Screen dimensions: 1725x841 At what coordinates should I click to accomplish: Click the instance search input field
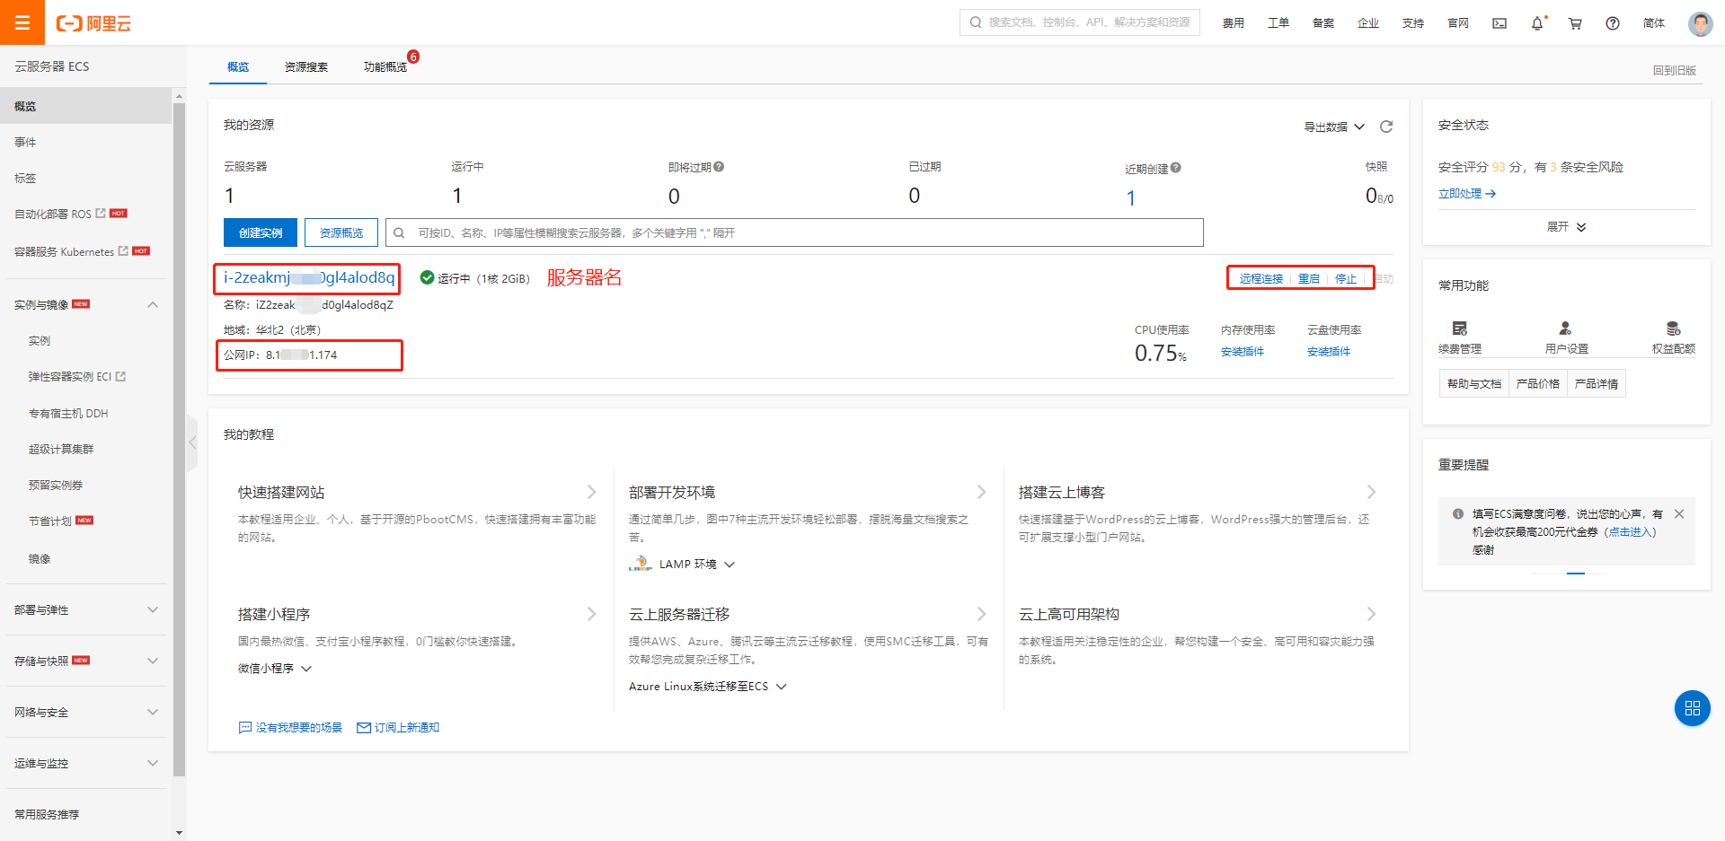[x=794, y=232]
